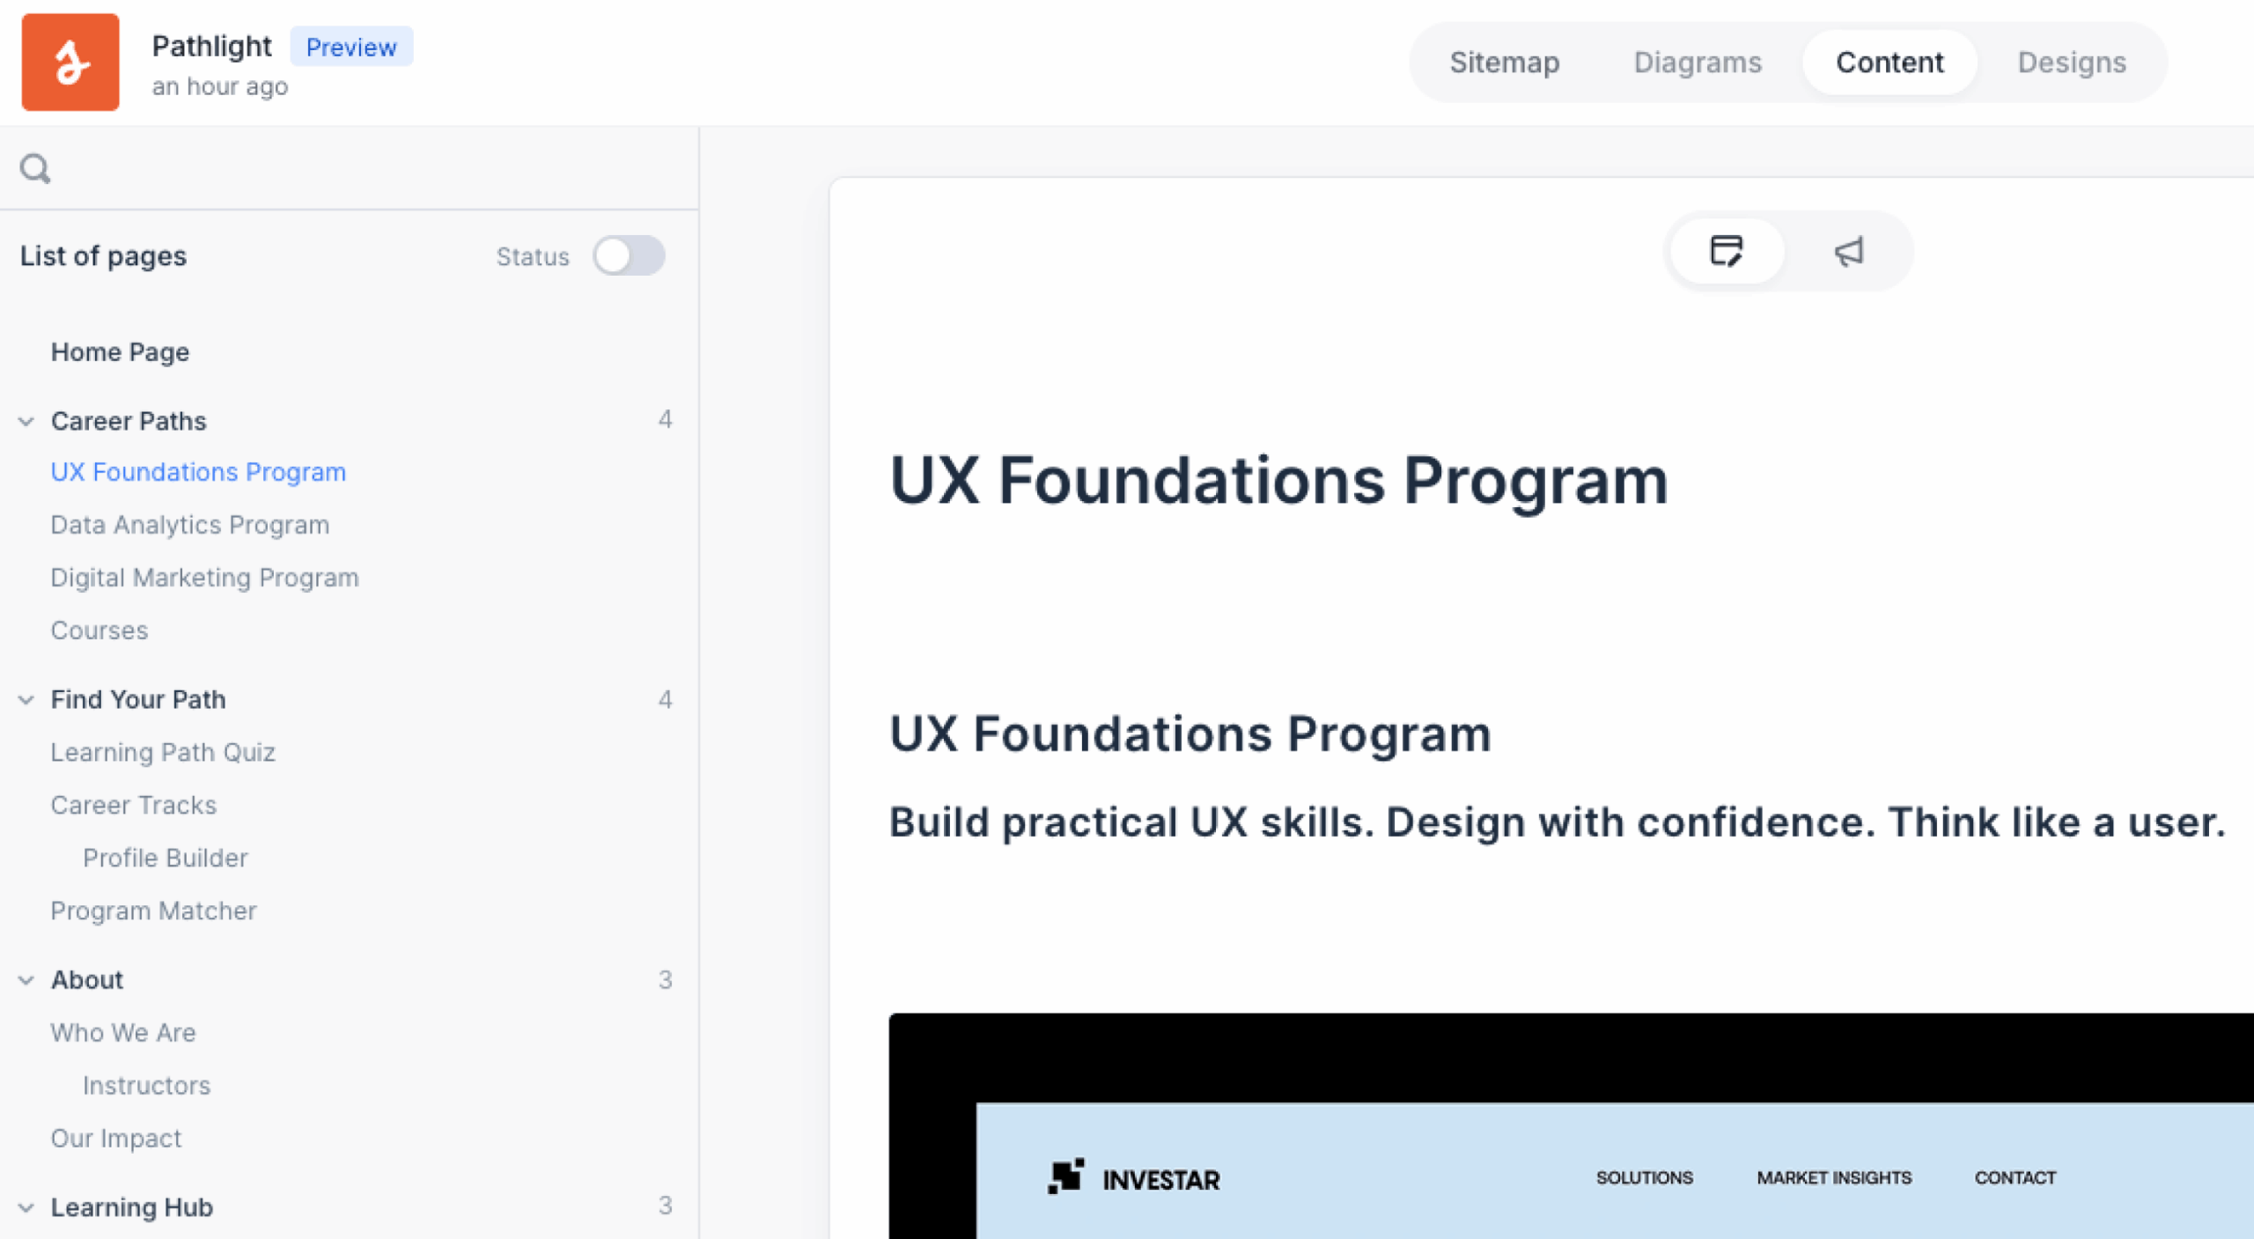Open the Profile Builder page
Screen dimensions: 2254x1239
(x=166, y=858)
